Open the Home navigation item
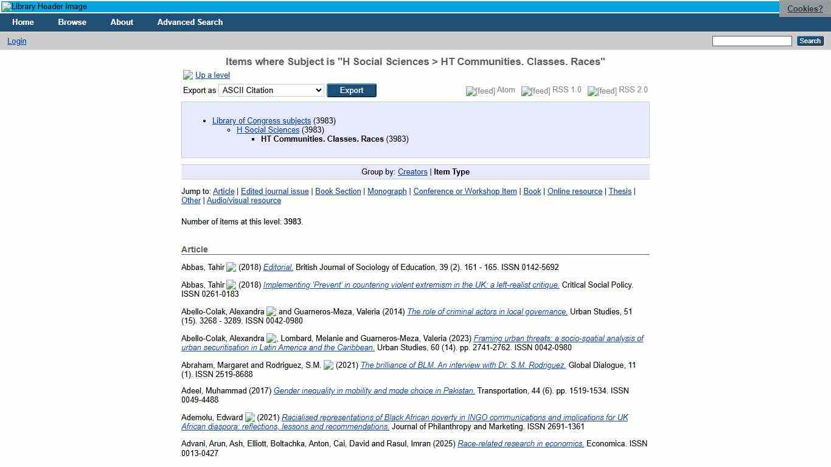The height and width of the screenshot is (467, 831). pyautogui.click(x=23, y=22)
